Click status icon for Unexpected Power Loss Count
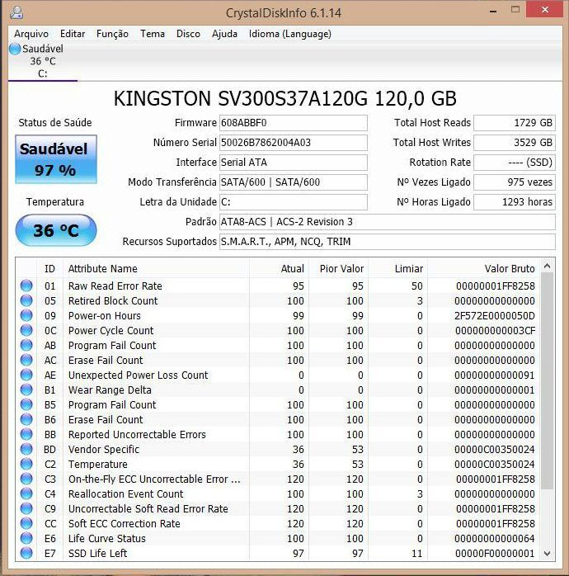Image resolution: width=569 pixels, height=576 pixels. coord(26,375)
